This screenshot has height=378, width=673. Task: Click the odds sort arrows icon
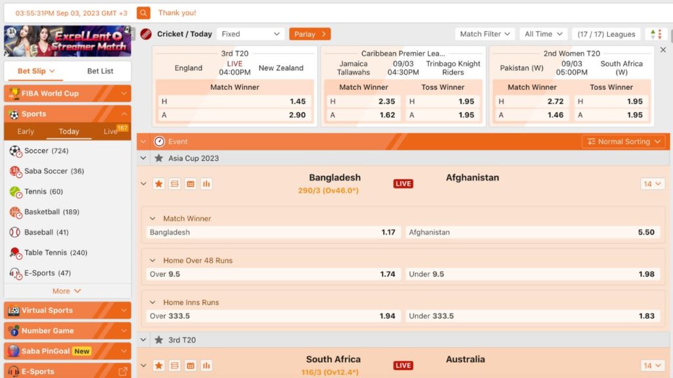coord(657,34)
